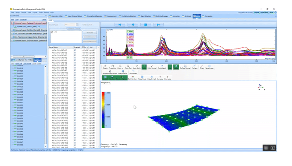The height and width of the screenshot is (166, 292).
Task: Open the Control menu
Action: click(x=24, y=12)
